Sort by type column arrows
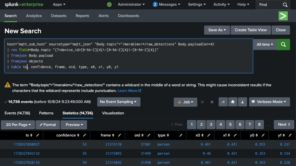The height and width of the screenshot is (166, 296). coord(168,135)
